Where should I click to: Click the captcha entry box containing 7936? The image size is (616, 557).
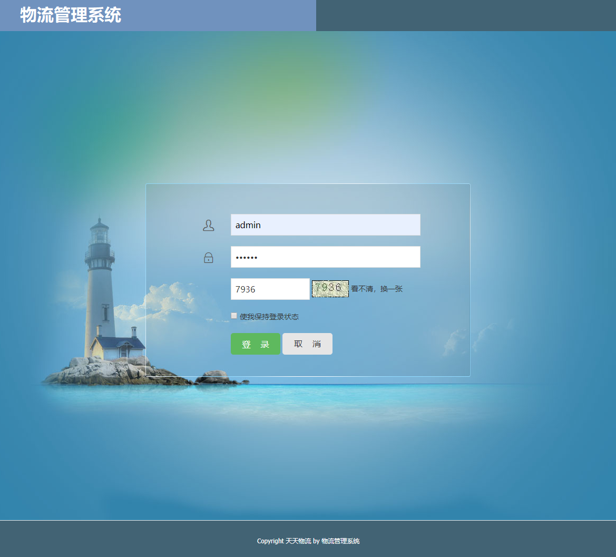(270, 288)
